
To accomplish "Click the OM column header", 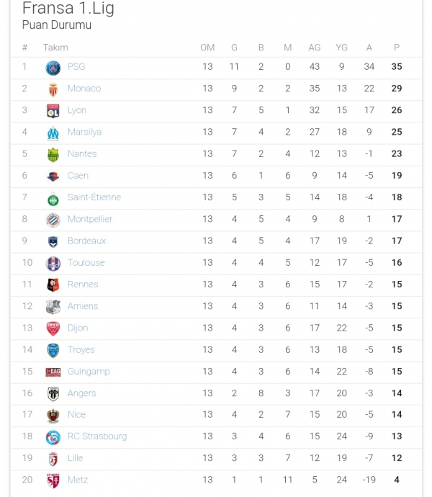I will click(207, 48).
